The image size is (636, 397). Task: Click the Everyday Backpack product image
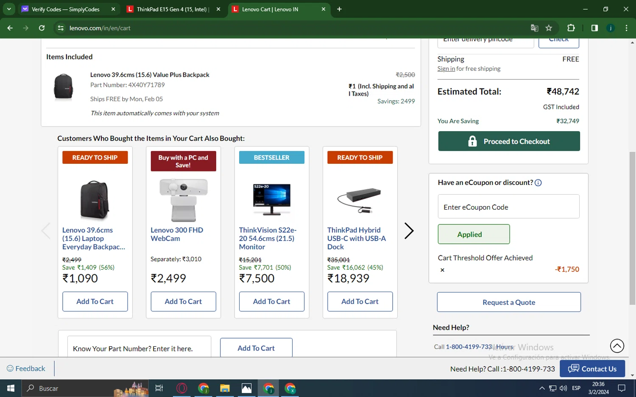click(x=95, y=200)
